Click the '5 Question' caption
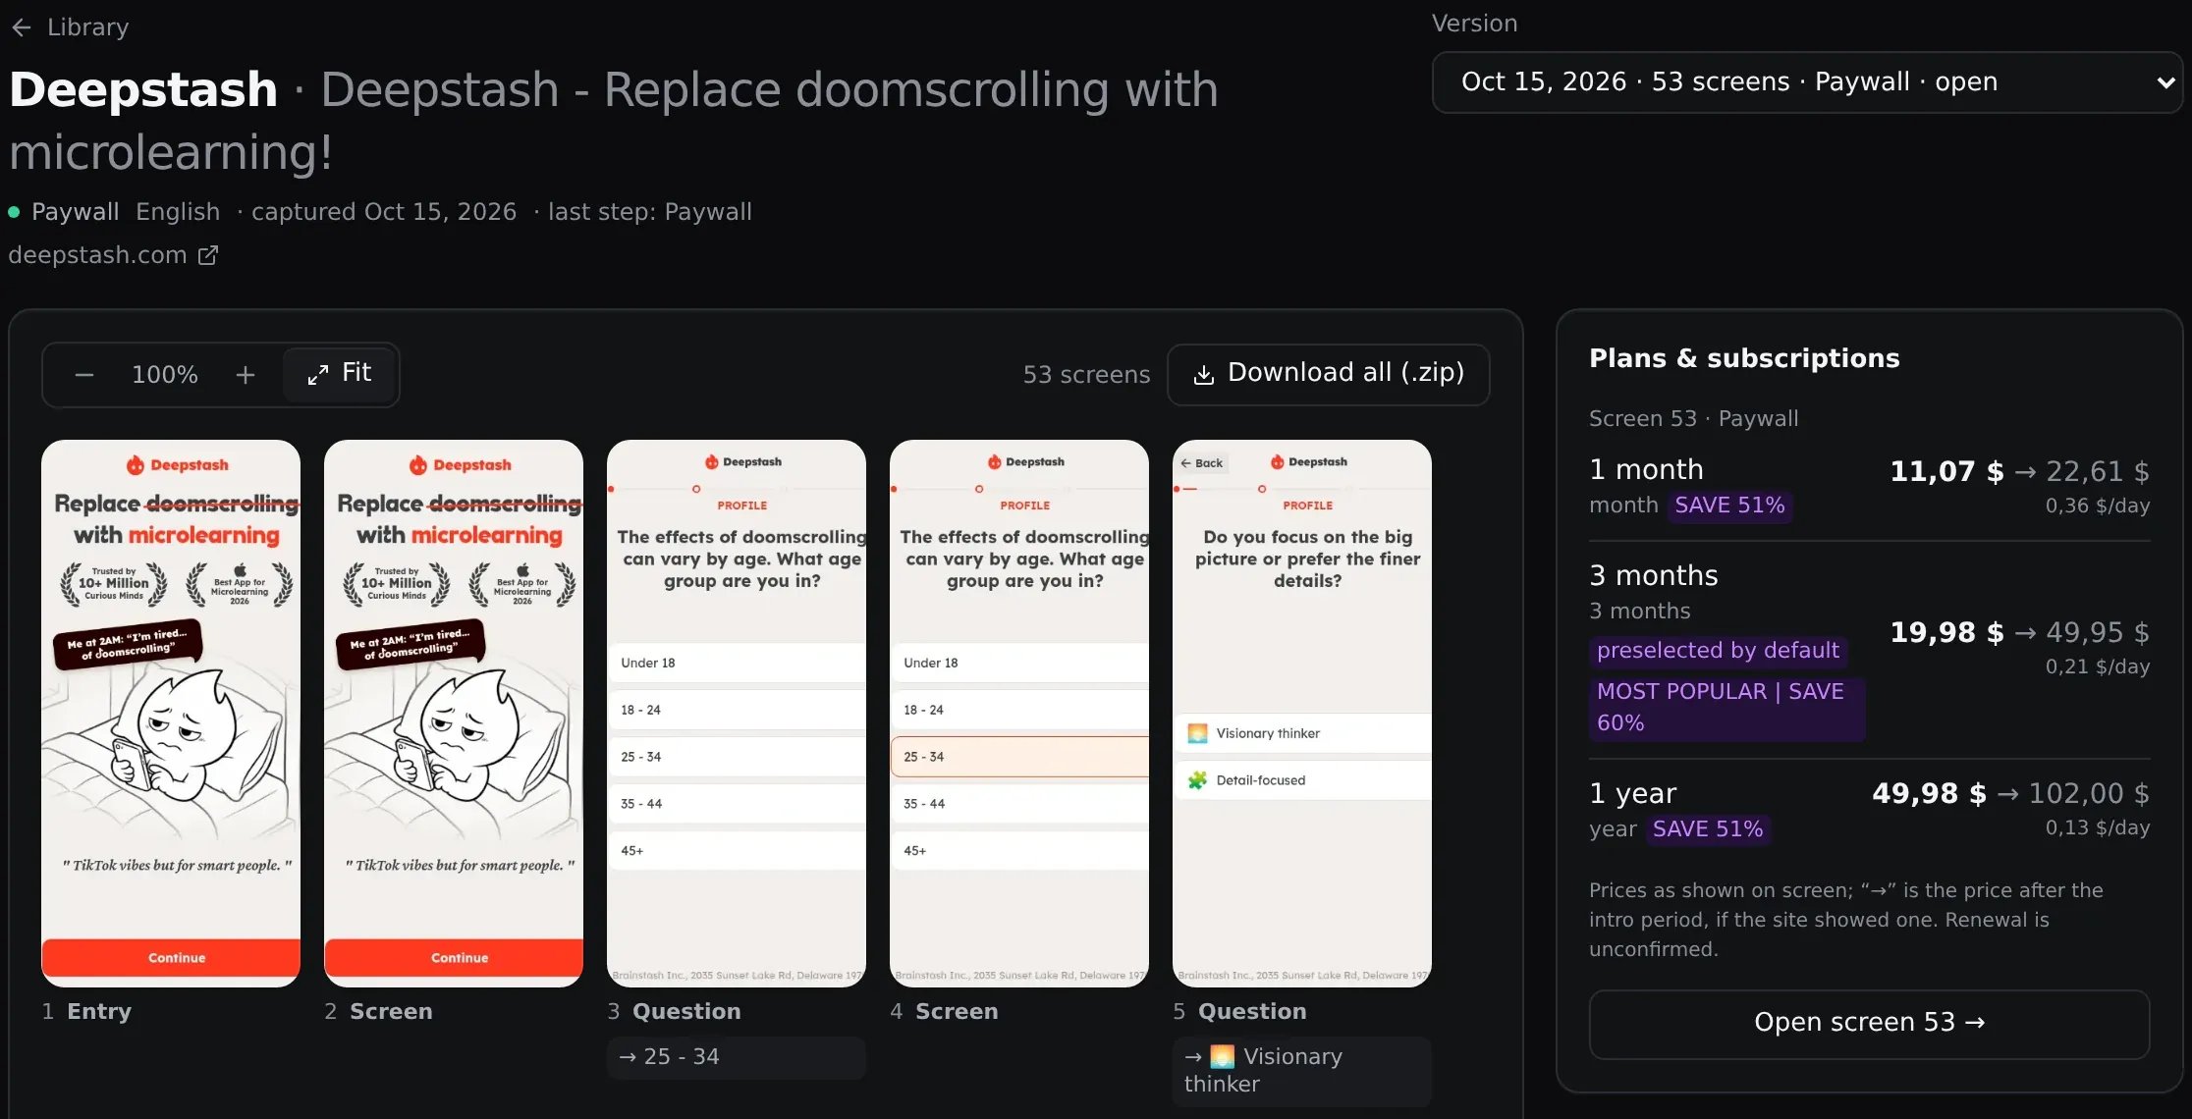The image size is (2192, 1119). 1240,1012
